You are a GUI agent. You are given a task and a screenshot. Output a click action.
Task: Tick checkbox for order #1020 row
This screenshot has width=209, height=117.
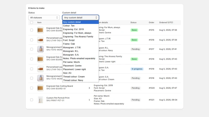tap(32, 88)
